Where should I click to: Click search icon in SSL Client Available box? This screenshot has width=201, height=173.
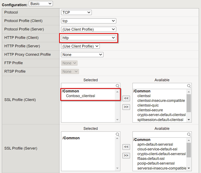coord(189,86)
